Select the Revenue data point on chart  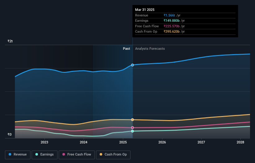click(132, 65)
